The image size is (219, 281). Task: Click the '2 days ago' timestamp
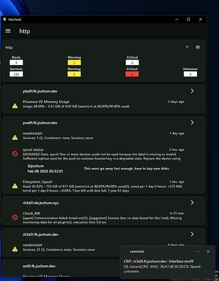click(x=176, y=102)
